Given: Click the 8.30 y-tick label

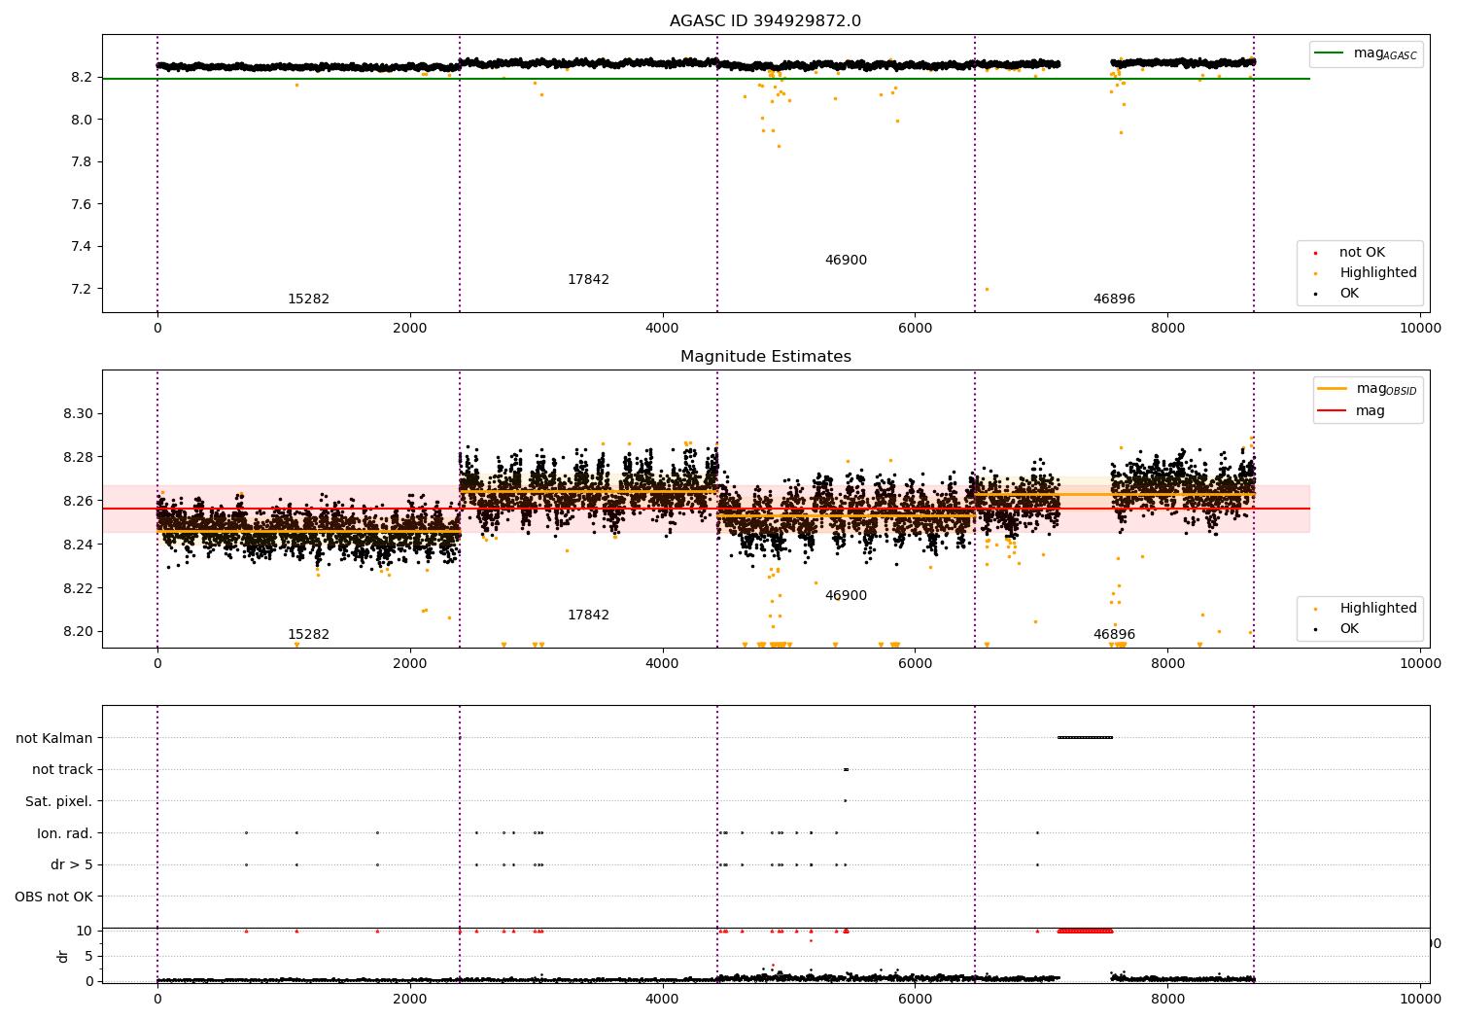Looking at the screenshot, I should [78, 414].
